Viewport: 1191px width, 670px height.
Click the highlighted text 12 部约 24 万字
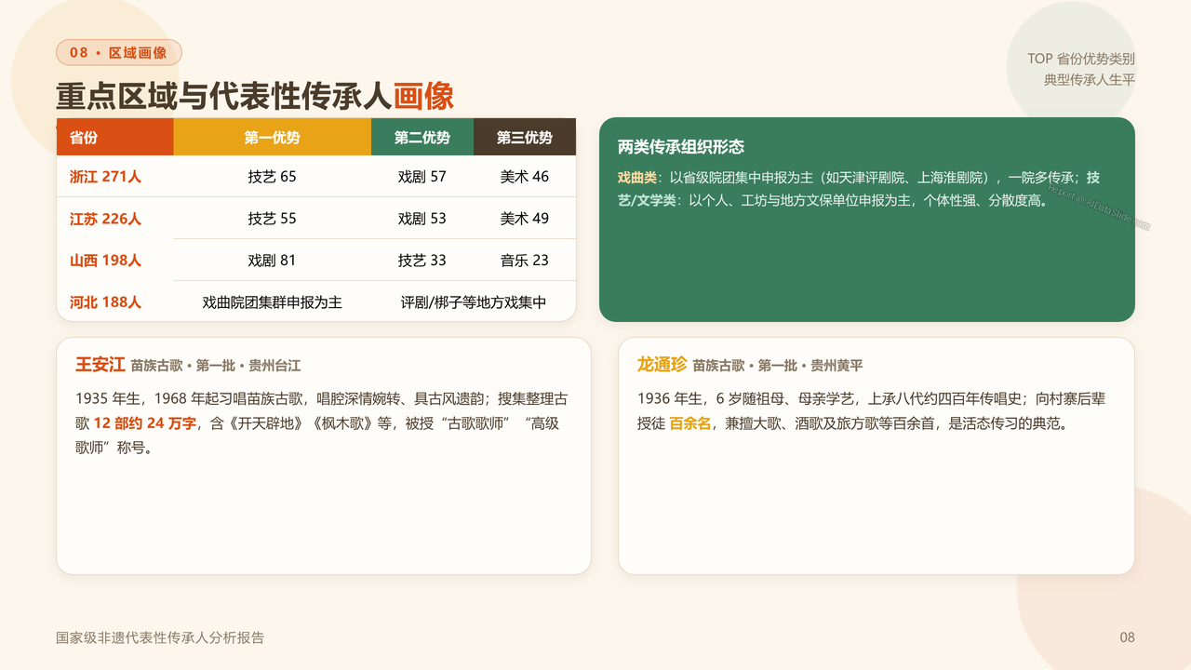pos(145,423)
